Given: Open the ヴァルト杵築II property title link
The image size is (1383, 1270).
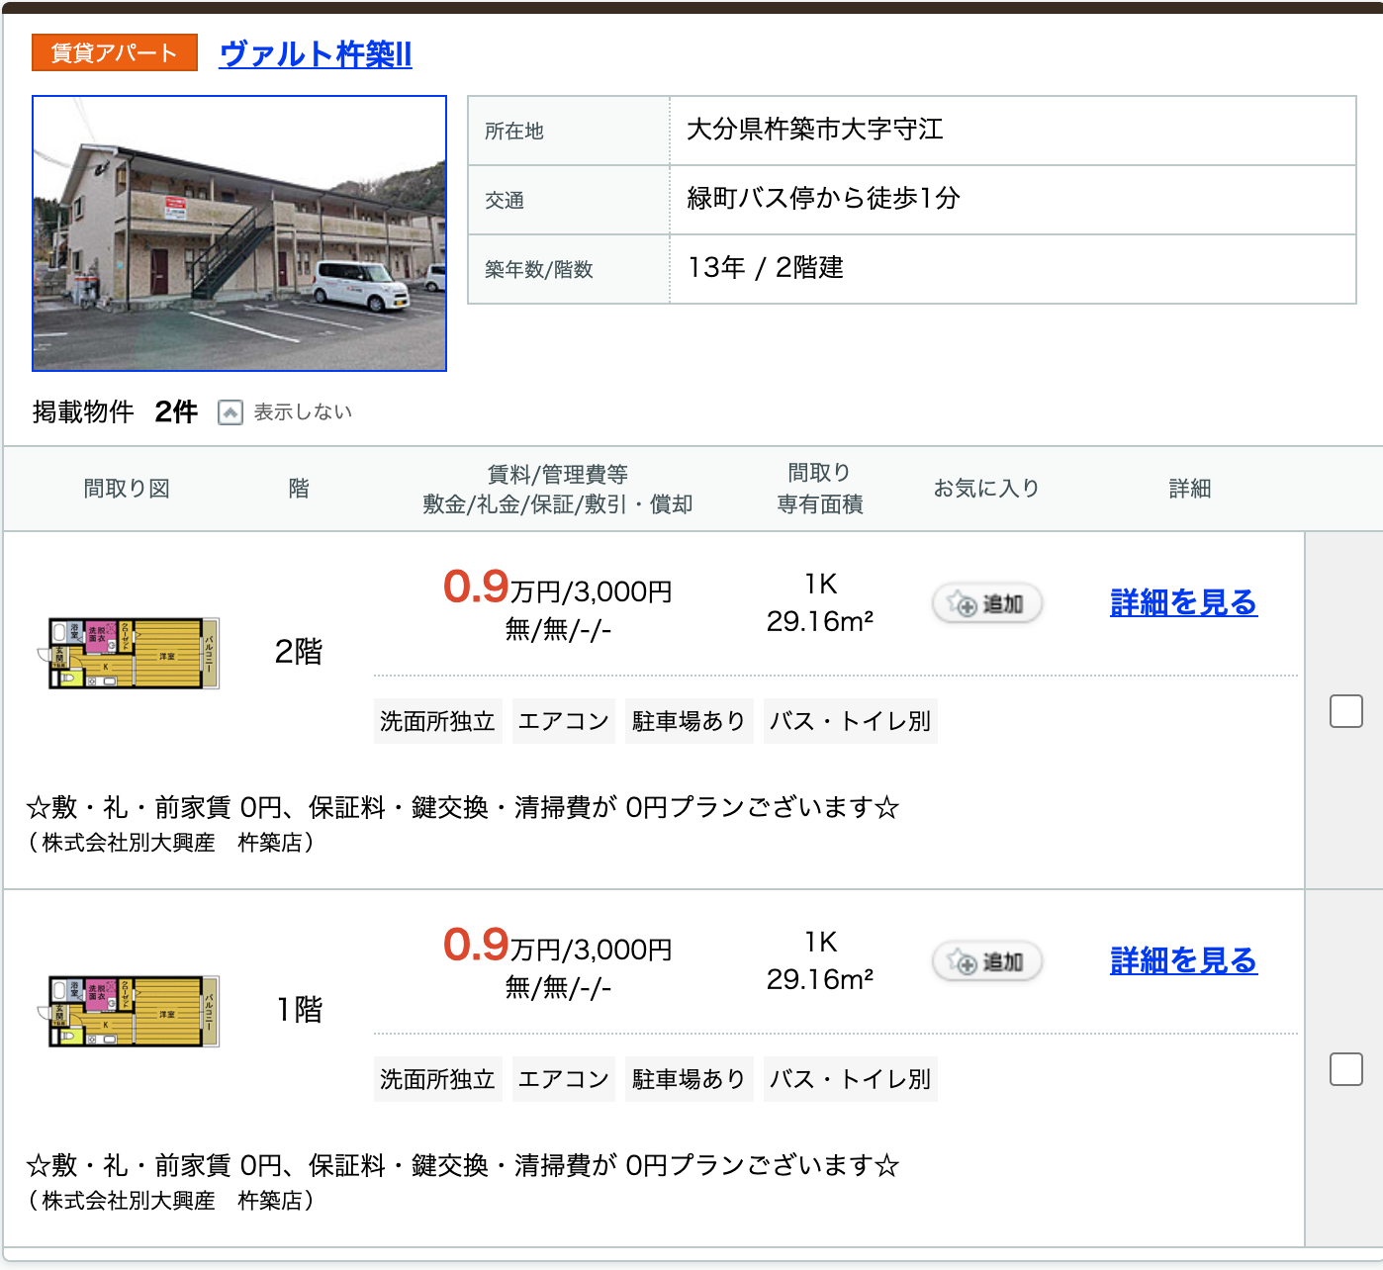Looking at the screenshot, I should point(315,53).
